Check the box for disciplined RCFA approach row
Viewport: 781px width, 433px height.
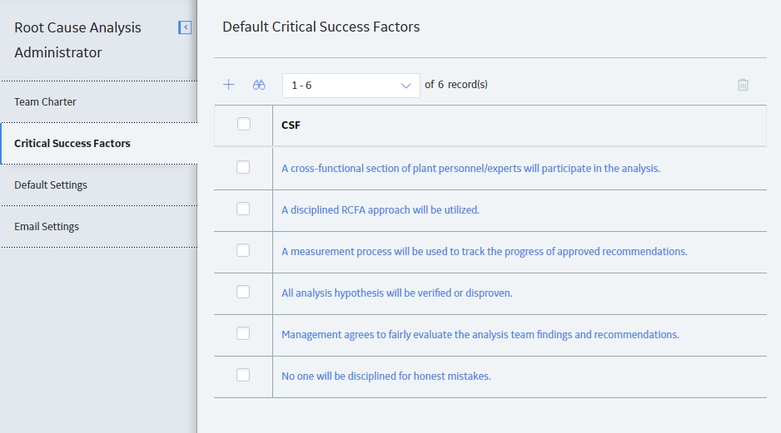point(243,209)
